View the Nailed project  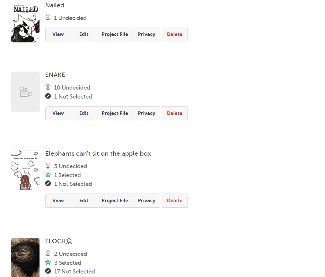pos(58,34)
